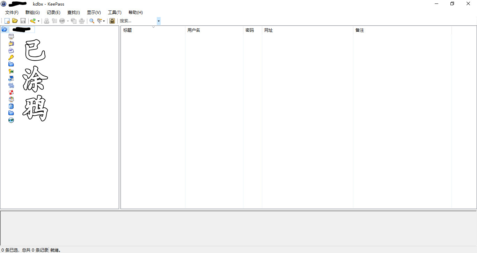Click into the 搜索 quick search field
477x253 pixels.
click(x=137, y=21)
